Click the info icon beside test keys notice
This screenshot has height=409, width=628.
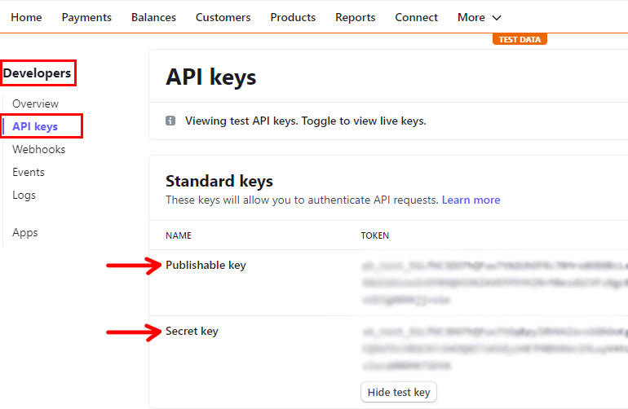click(170, 121)
